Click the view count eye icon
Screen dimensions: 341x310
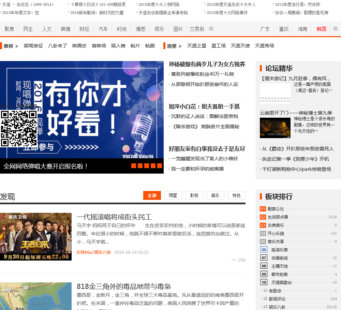234,260
